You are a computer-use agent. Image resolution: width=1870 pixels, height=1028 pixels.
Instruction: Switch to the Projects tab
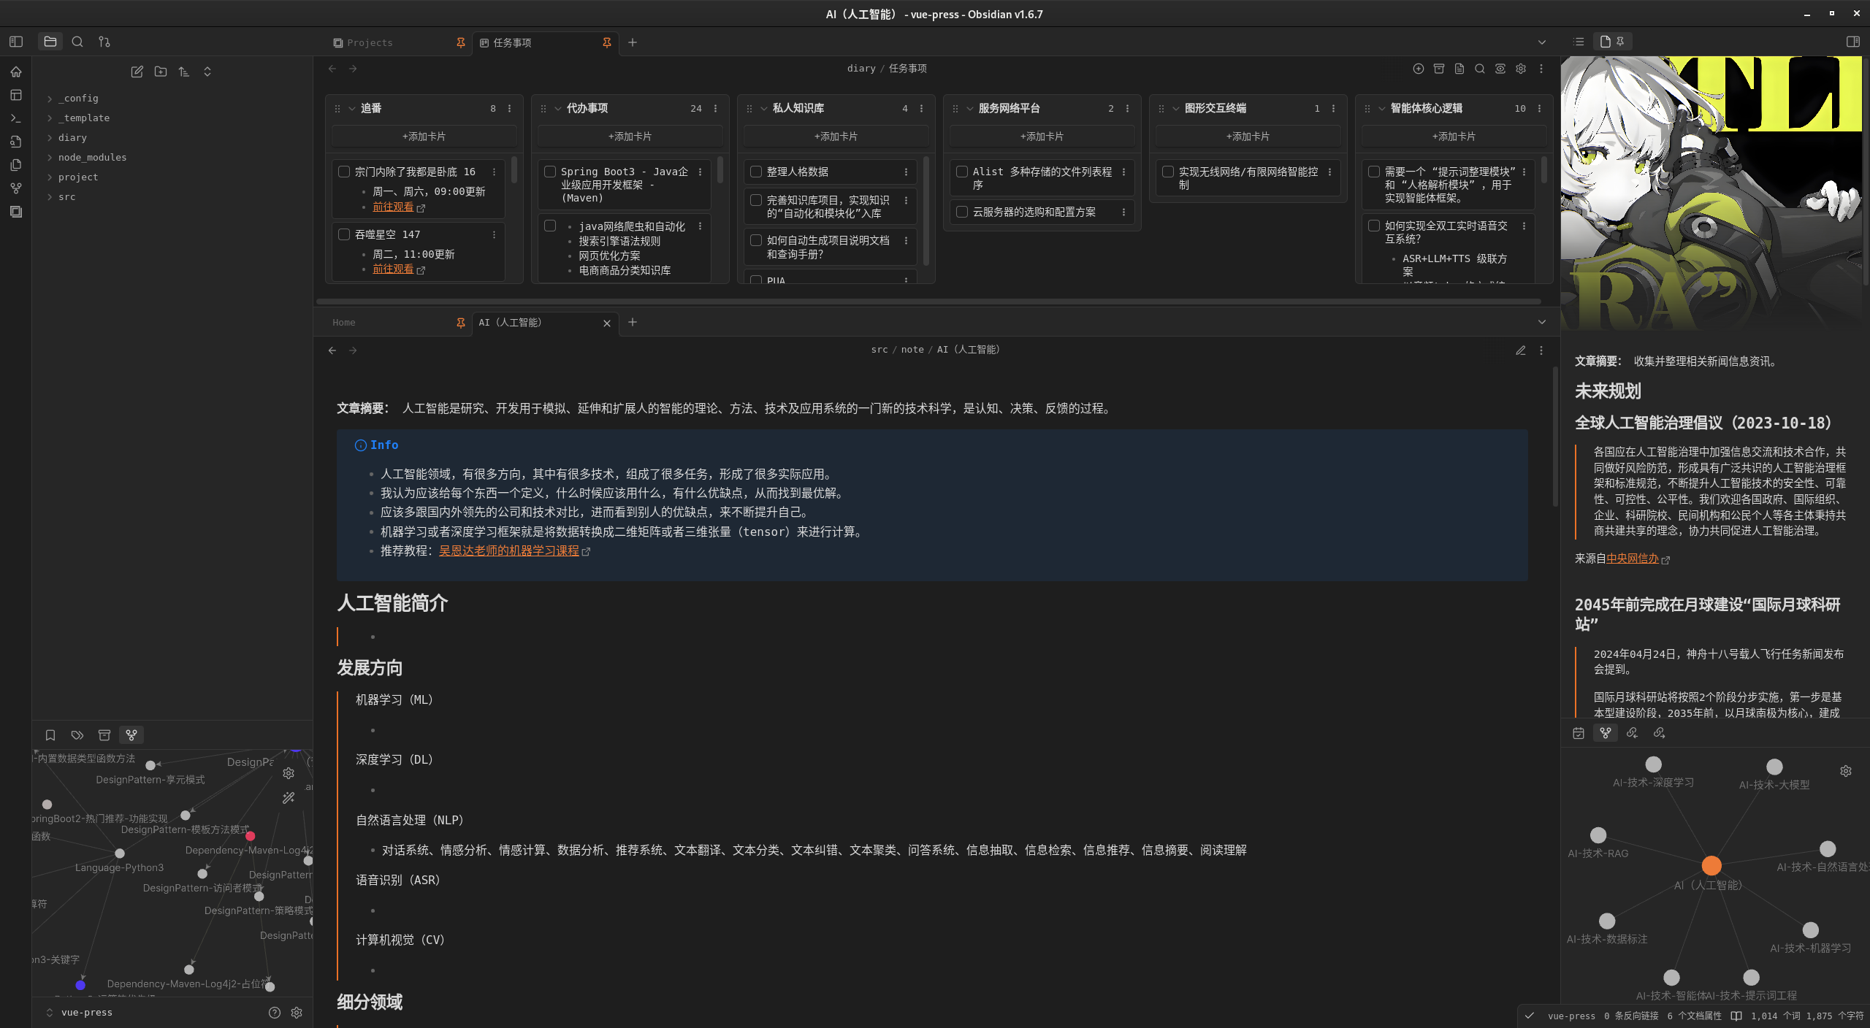(370, 42)
